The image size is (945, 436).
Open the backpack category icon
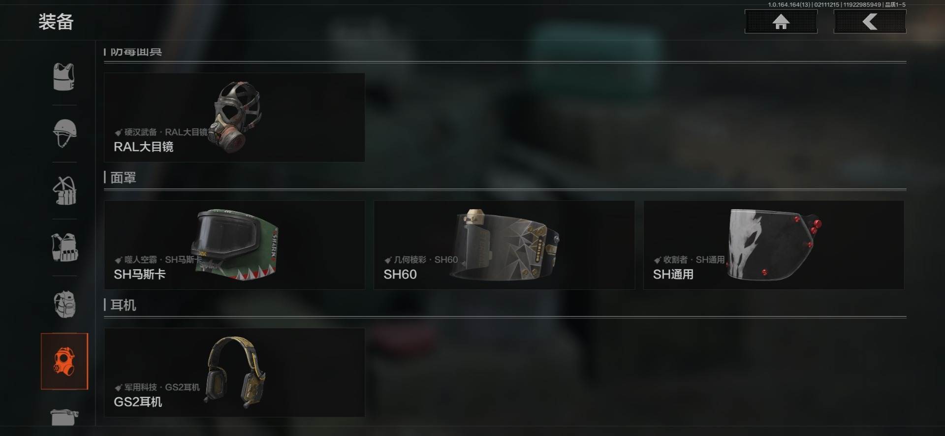(64, 304)
